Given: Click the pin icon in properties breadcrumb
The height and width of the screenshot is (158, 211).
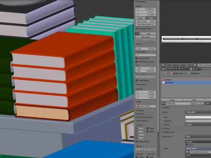Looking at the screenshot, I should [163, 73].
